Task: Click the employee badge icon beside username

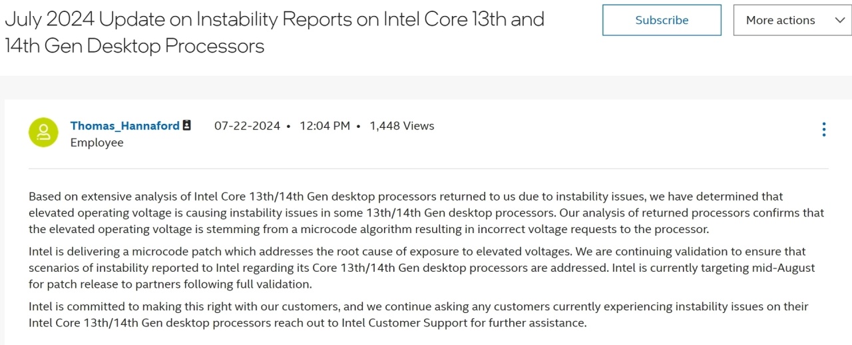Action: click(x=187, y=125)
